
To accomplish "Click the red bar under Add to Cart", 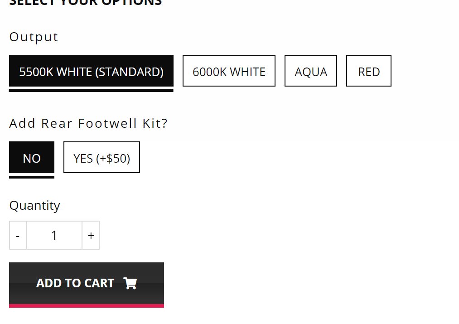I will pyautogui.click(x=87, y=306).
